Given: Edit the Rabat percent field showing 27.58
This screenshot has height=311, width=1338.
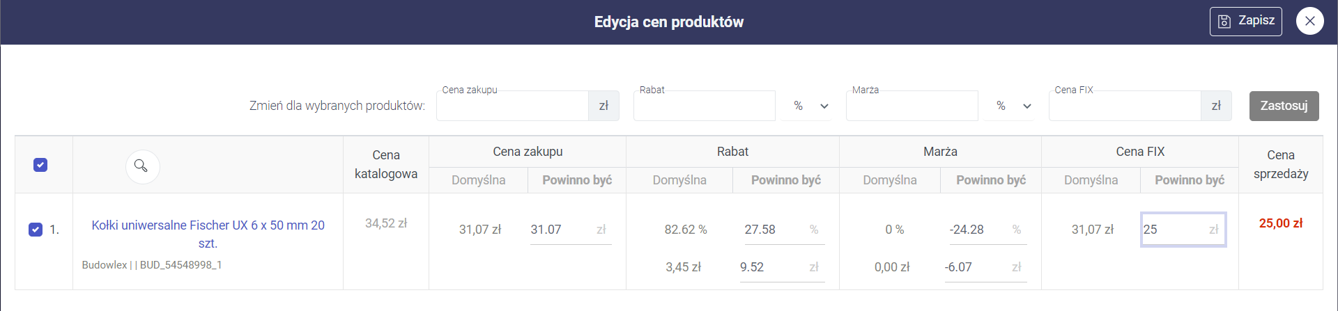Looking at the screenshot, I should tap(774, 230).
